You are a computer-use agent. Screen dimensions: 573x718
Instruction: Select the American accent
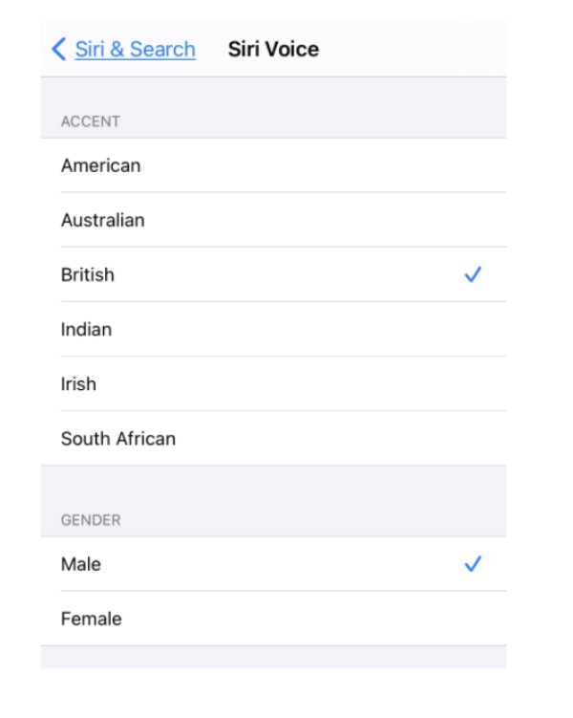[x=273, y=165]
